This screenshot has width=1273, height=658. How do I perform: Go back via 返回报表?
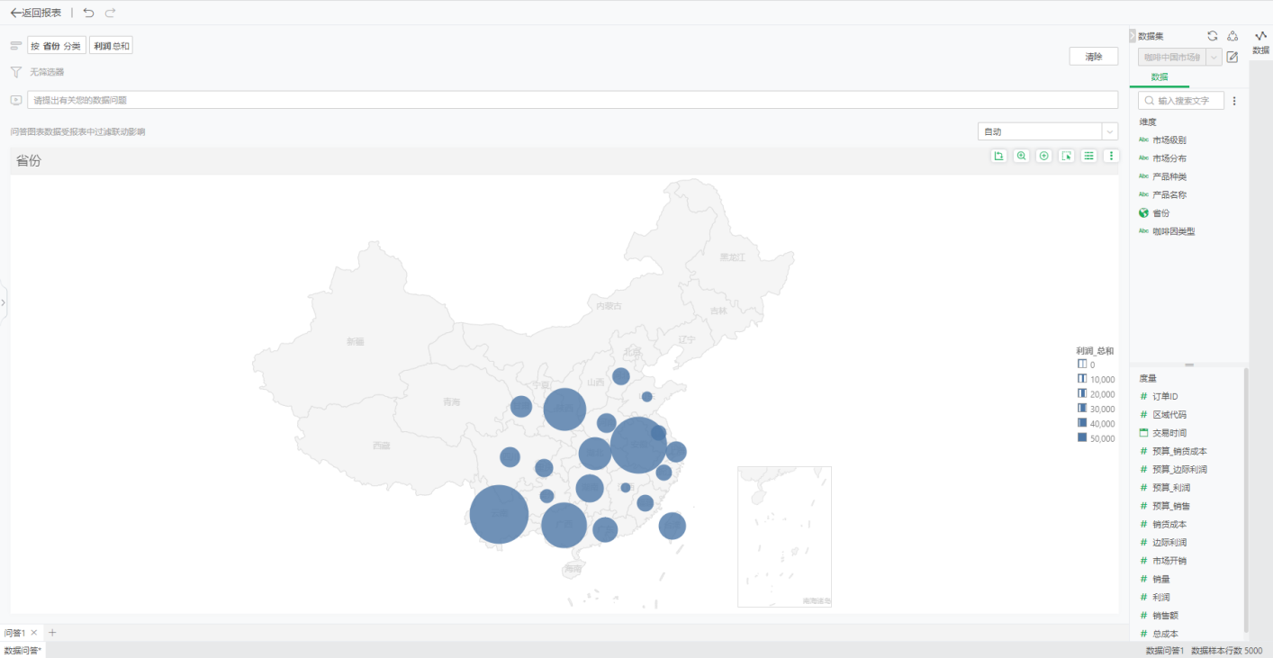click(36, 13)
